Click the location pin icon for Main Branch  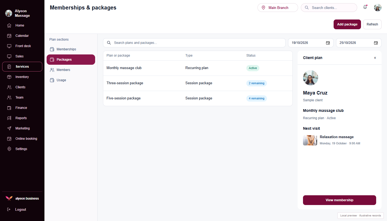(263, 8)
